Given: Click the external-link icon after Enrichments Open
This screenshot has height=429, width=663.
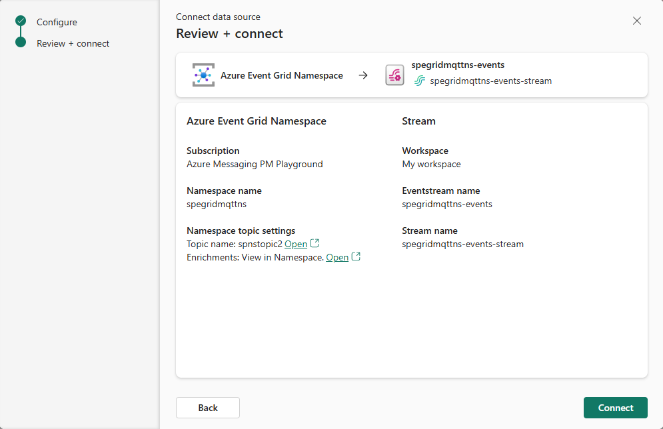Looking at the screenshot, I should pyautogui.click(x=356, y=256).
